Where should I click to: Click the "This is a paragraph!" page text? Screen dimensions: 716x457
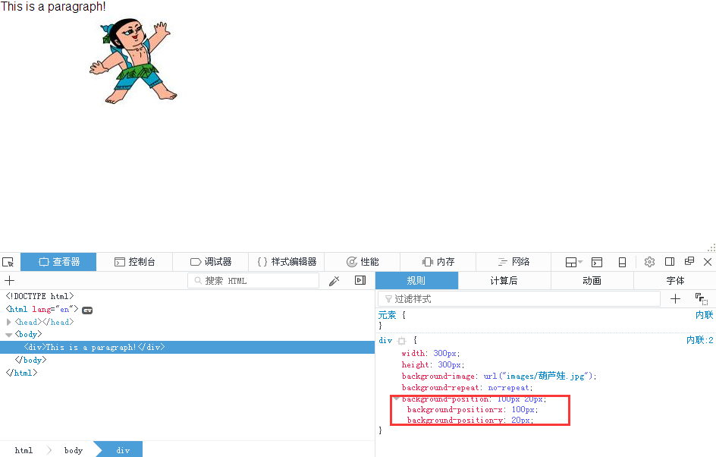[53, 7]
